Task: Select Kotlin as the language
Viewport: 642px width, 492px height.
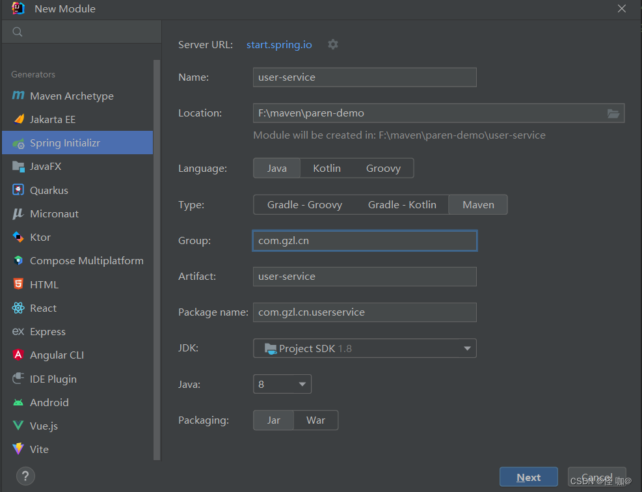Action: (x=327, y=169)
